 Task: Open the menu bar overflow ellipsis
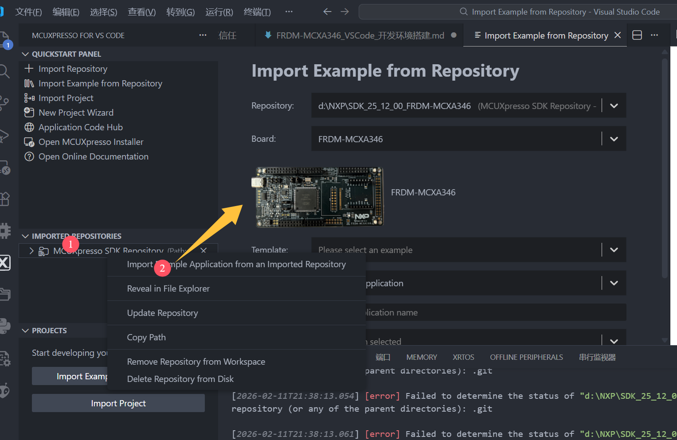tap(289, 12)
